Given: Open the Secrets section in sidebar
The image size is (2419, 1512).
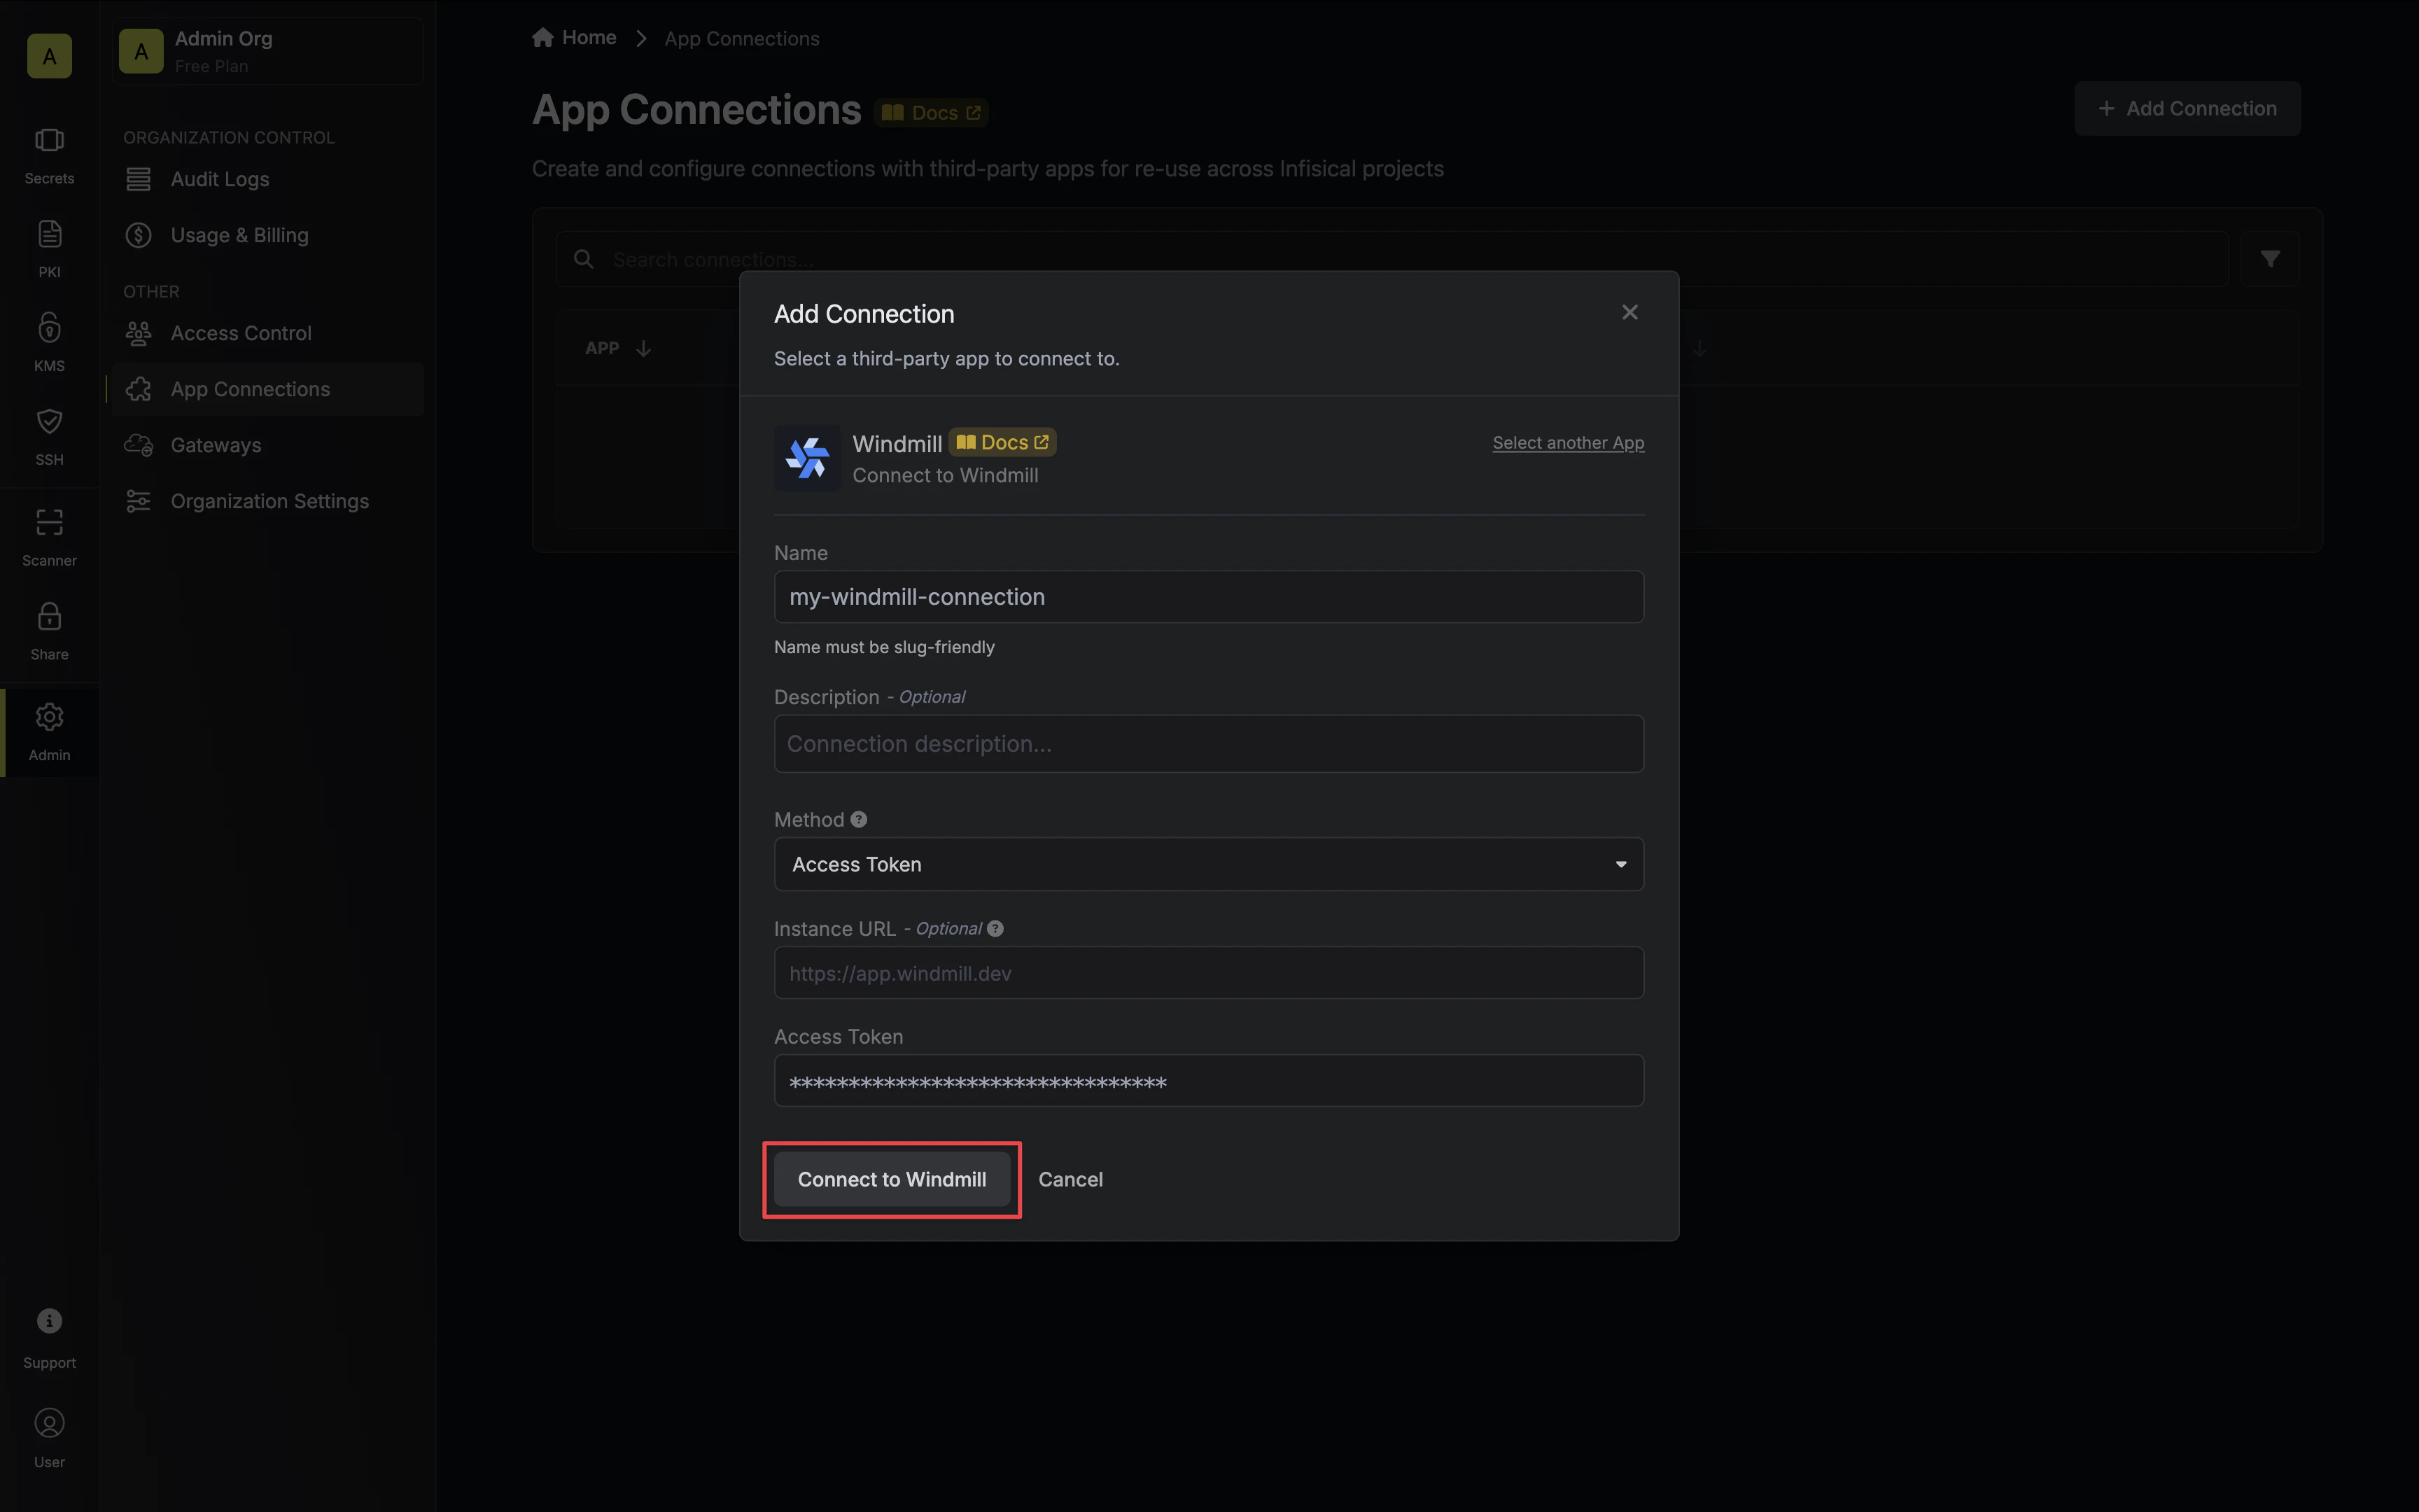Looking at the screenshot, I should 49,156.
